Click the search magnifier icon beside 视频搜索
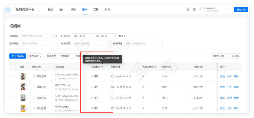 (x=56, y=36)
